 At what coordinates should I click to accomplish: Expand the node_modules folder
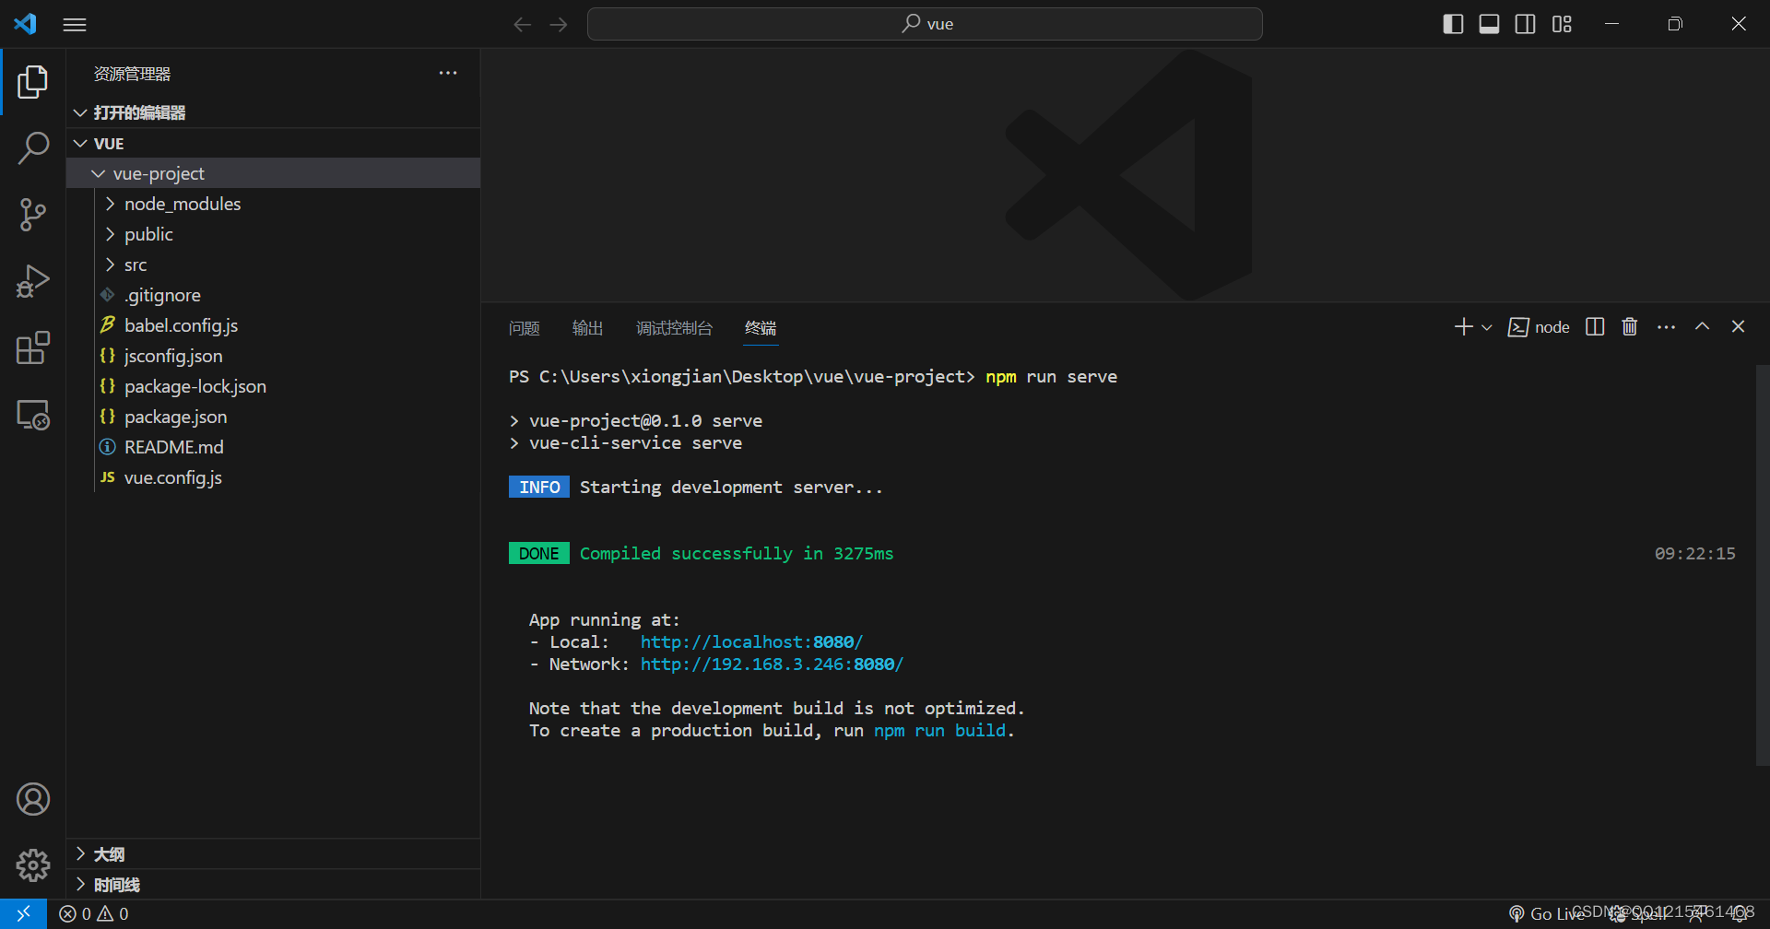(274, 204)
